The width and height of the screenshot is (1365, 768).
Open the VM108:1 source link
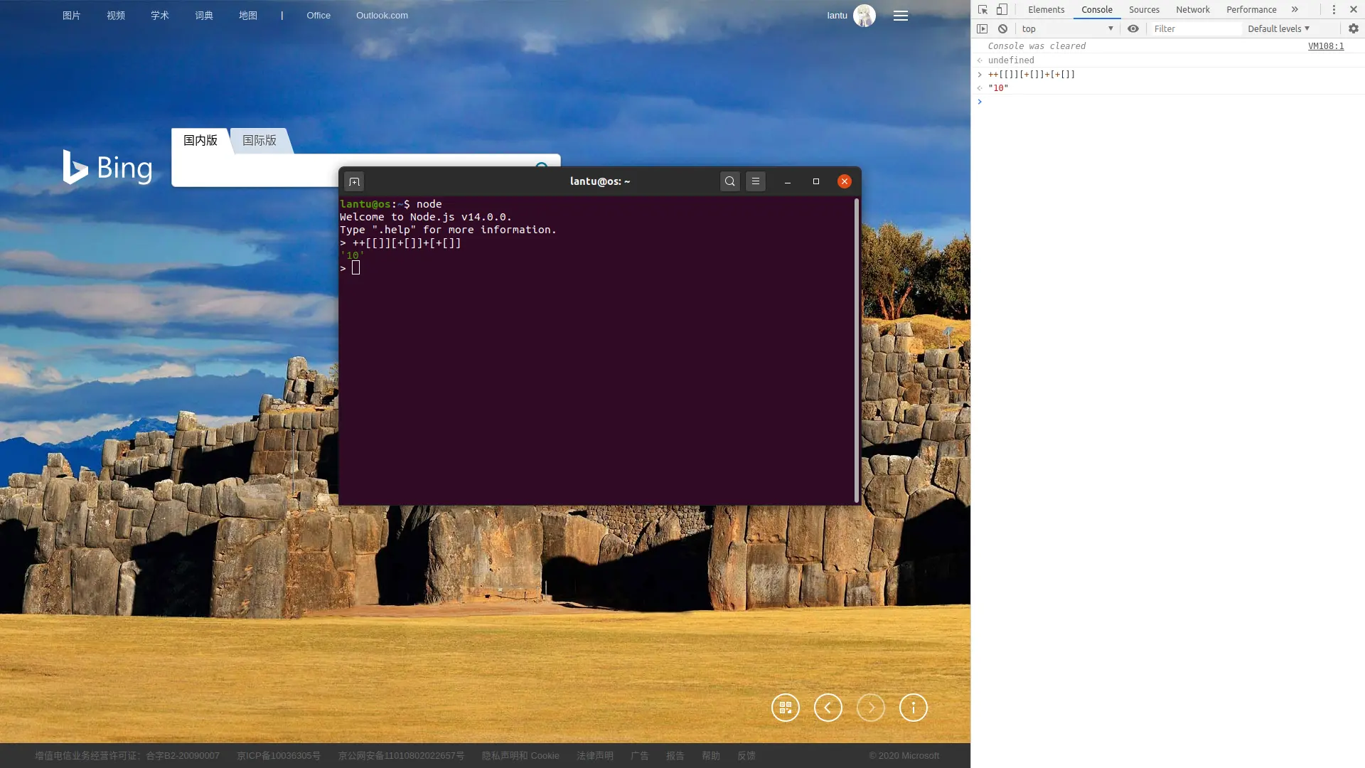1325,46
